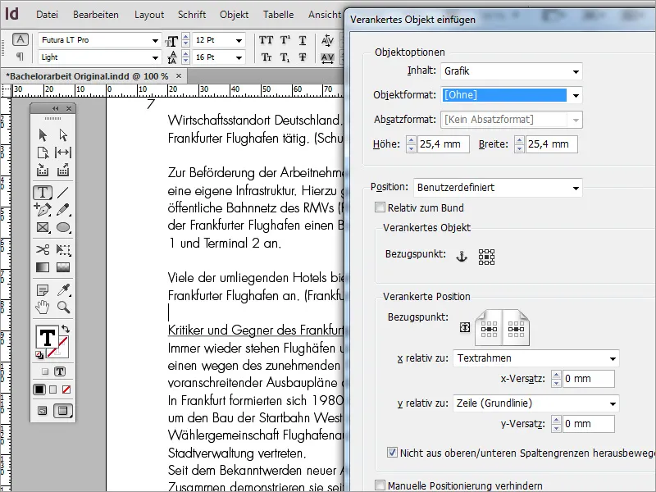
Task: Set formatting affects container button
Action: coord(45,371)
